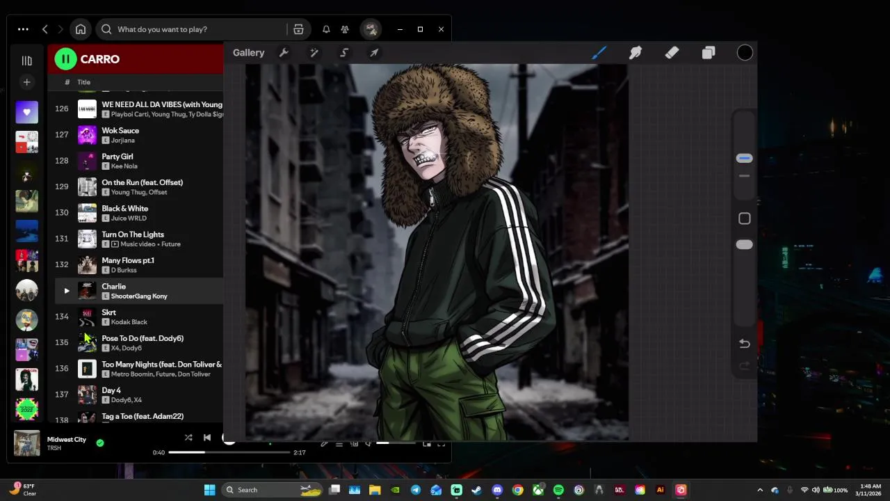
Task: Open Steam from taskbar
Action: (476, 490)
